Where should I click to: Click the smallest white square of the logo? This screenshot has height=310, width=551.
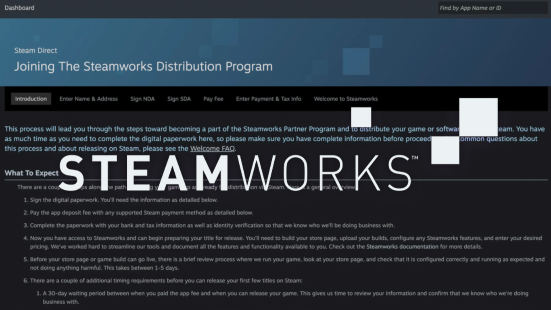pos(361,117)
